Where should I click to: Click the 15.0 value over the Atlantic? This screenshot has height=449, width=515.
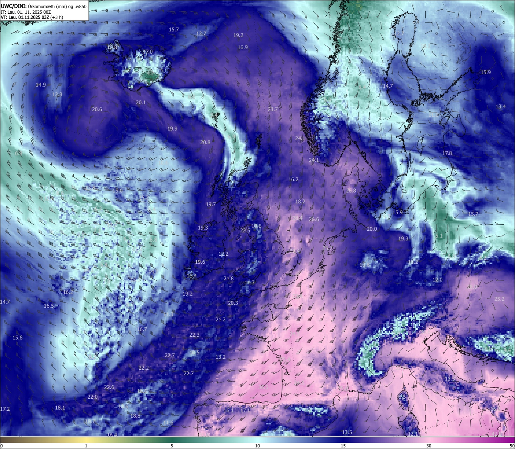117,190
